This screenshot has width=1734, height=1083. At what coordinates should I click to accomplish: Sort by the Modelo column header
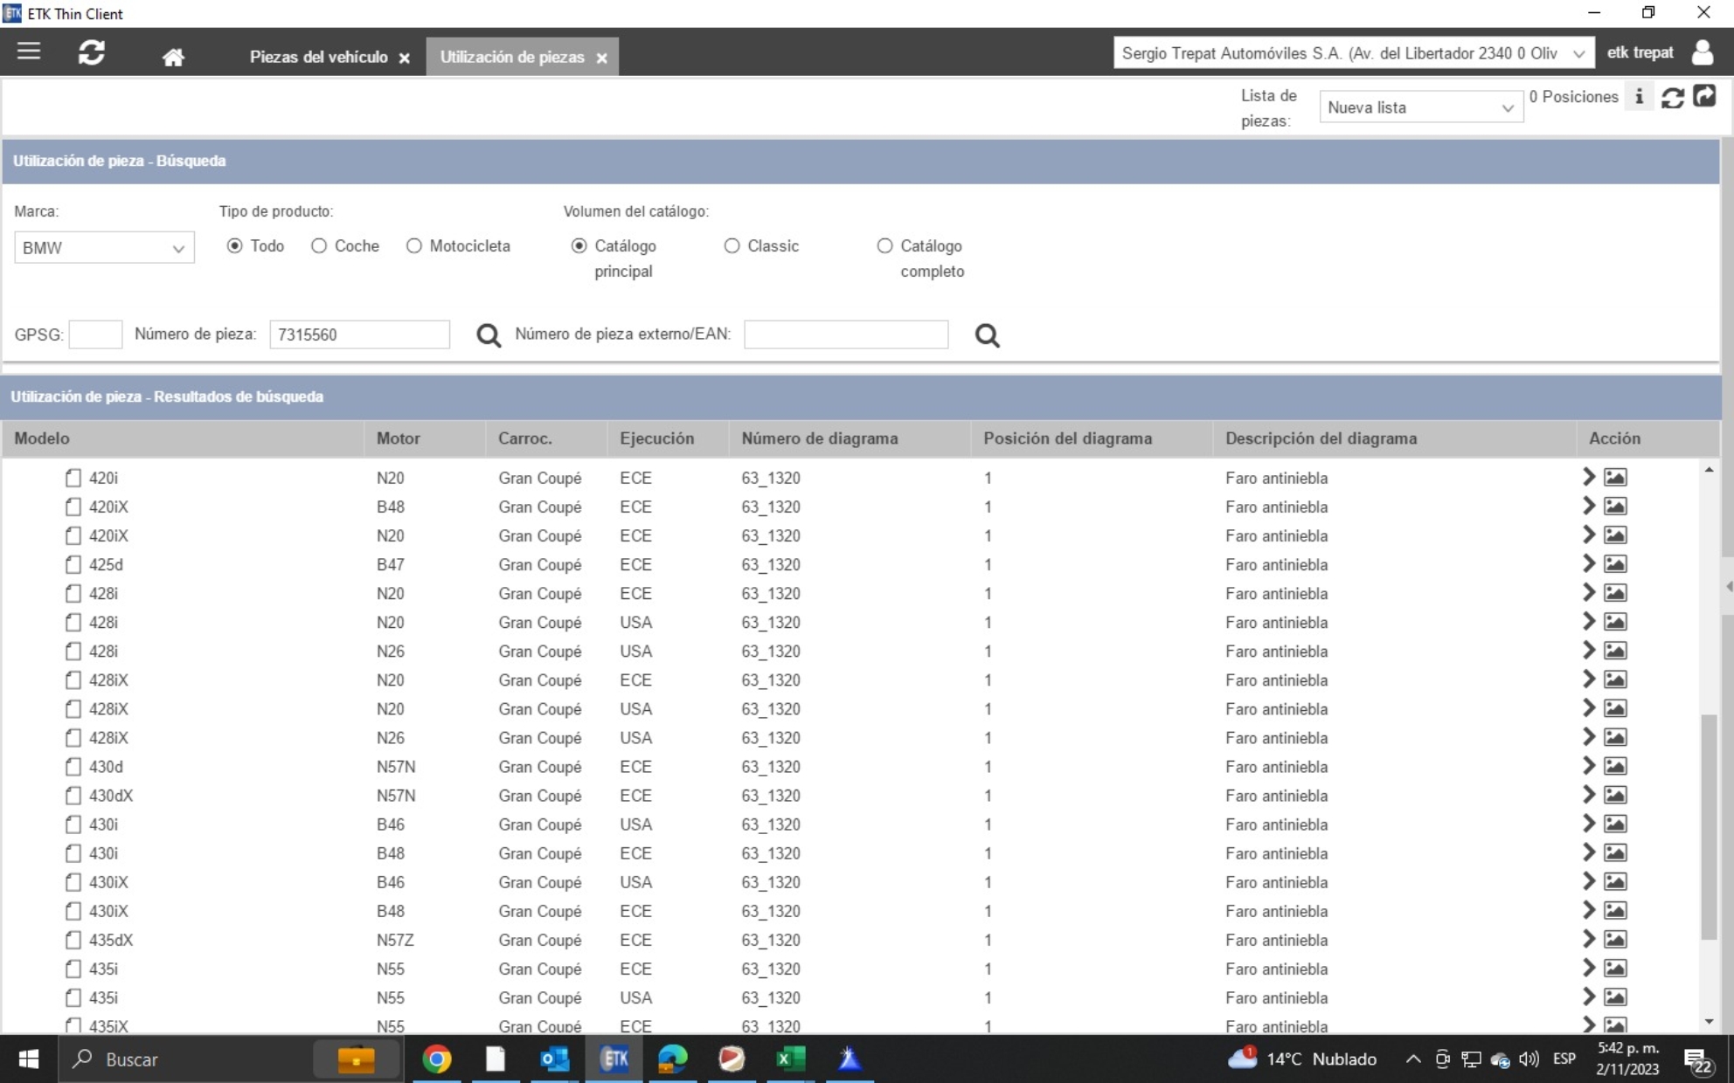tap(42, 438)
